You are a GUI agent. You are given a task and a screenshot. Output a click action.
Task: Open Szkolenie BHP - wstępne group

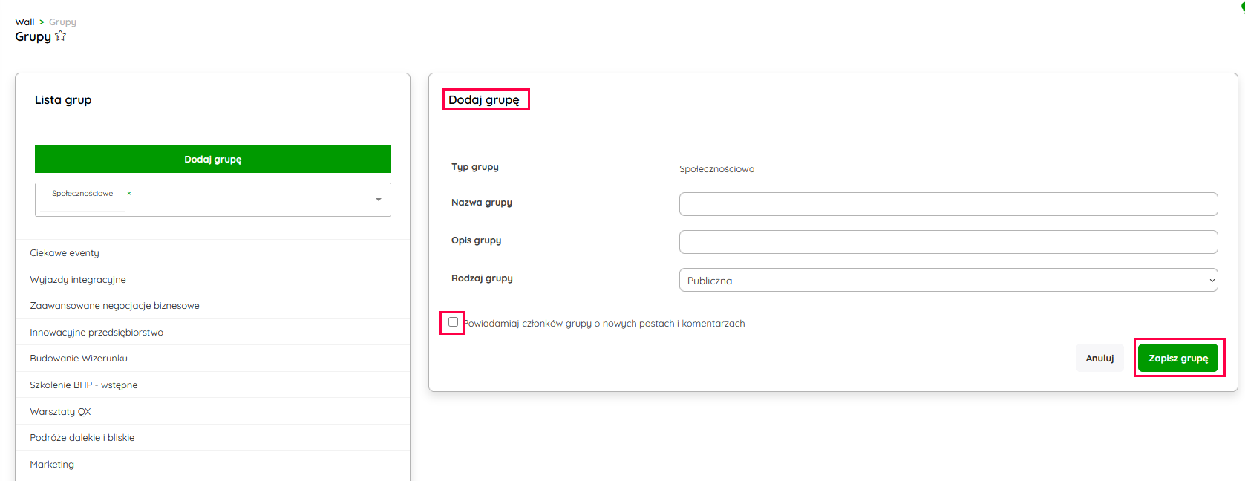click(x=84, y=385)
